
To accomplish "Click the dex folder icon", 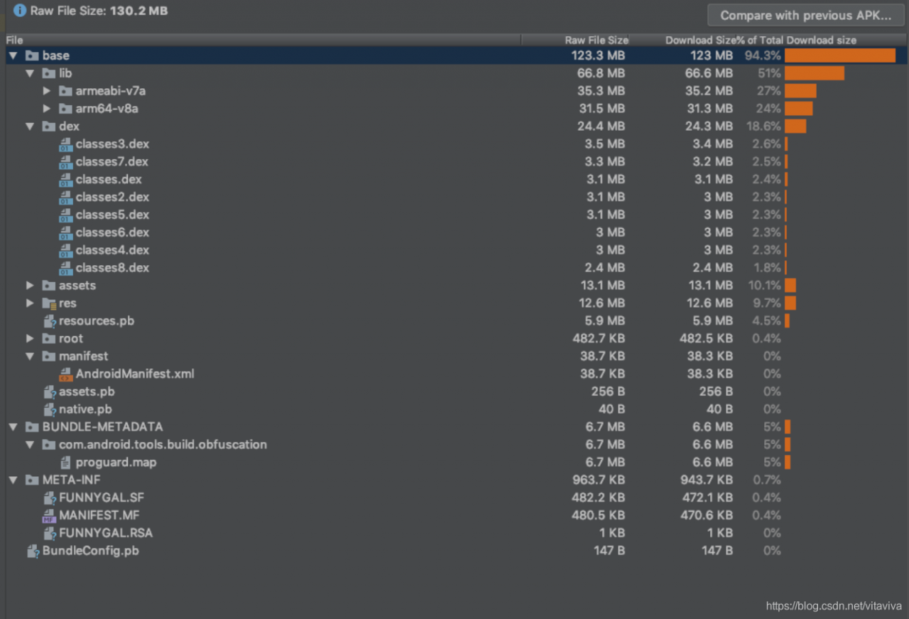I will point(48,127).
